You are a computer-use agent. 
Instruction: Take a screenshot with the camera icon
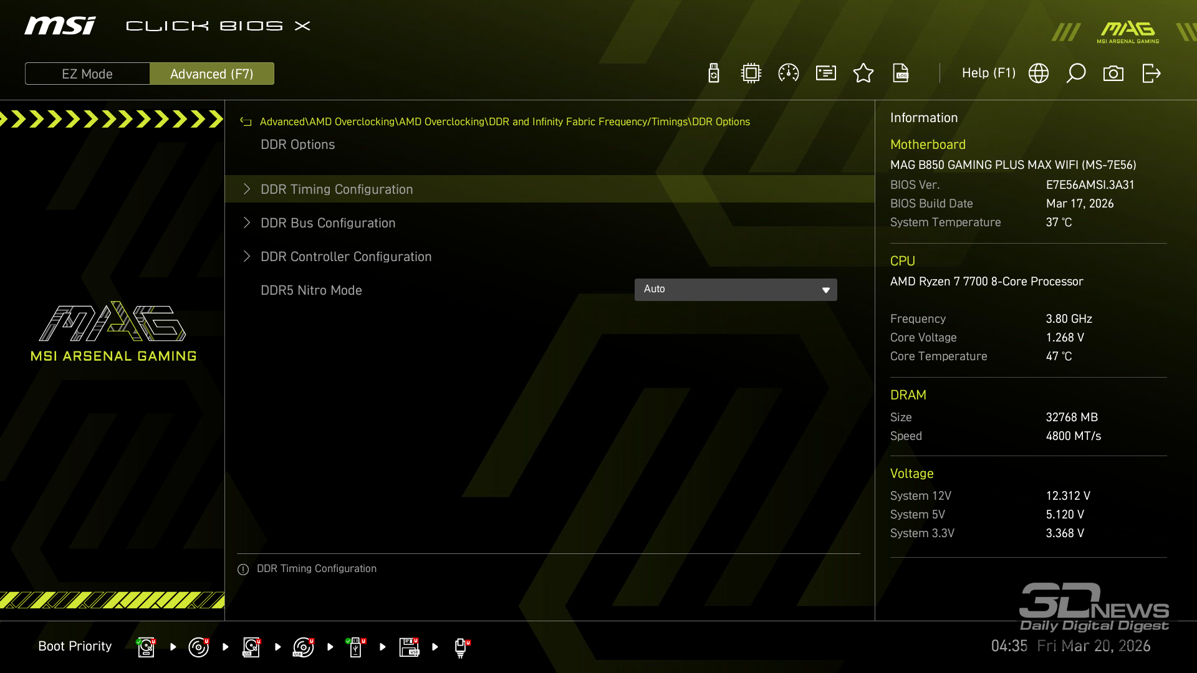(x=1113, y=74)
